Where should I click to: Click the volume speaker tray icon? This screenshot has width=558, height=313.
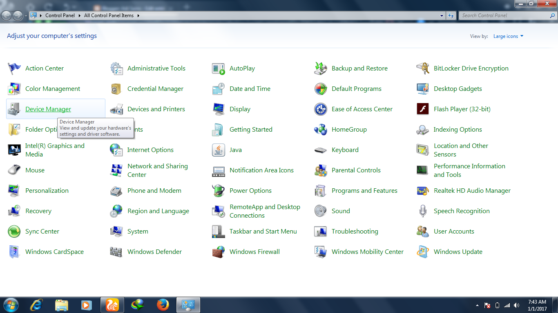click(x=517, y=305)
